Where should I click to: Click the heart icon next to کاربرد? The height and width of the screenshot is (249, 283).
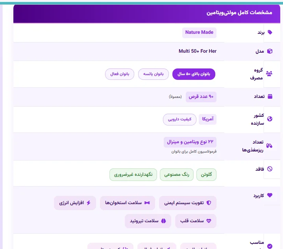tap(270, 195)
